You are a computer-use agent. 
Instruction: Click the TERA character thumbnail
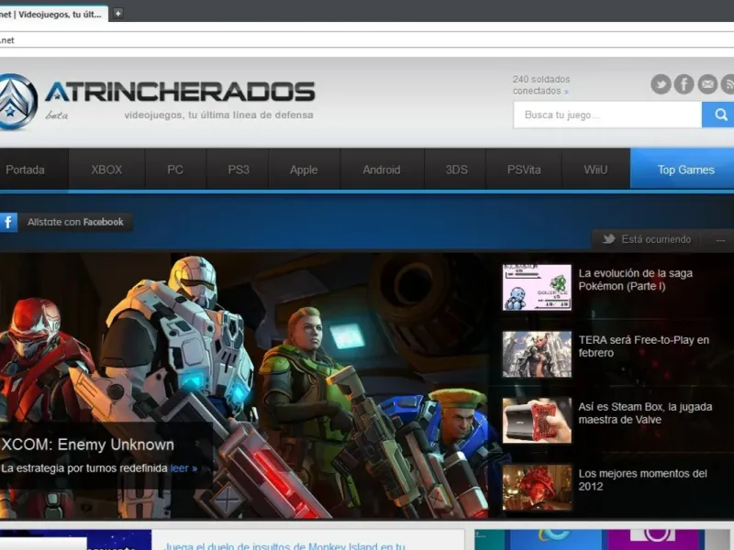(537, 354)
